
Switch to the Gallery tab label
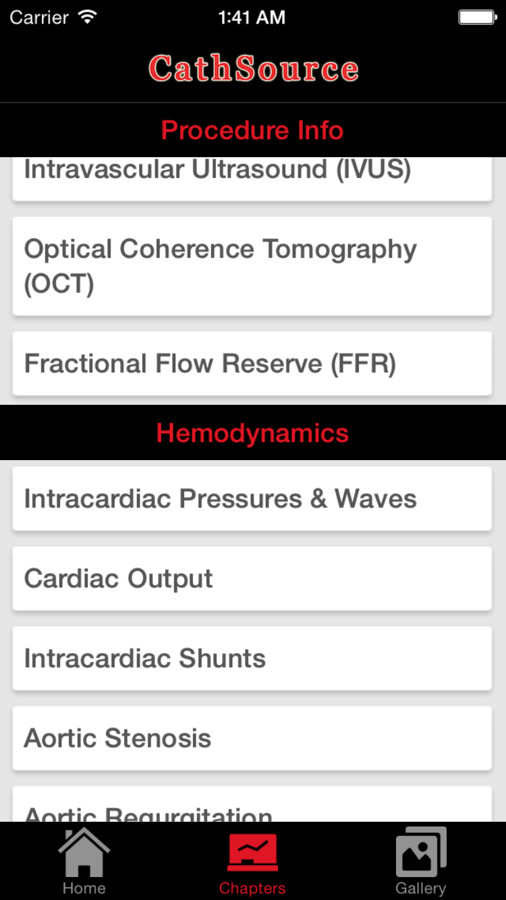point(421,888)
